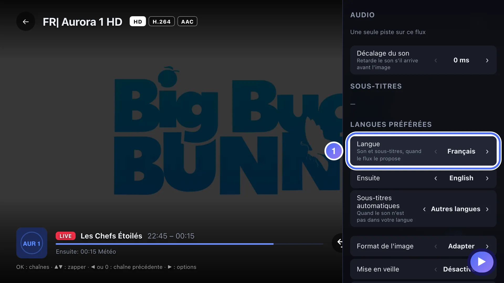Previous Mise en veille option chevron
Viewport: 504px width, 283px height.
(436, 269)
